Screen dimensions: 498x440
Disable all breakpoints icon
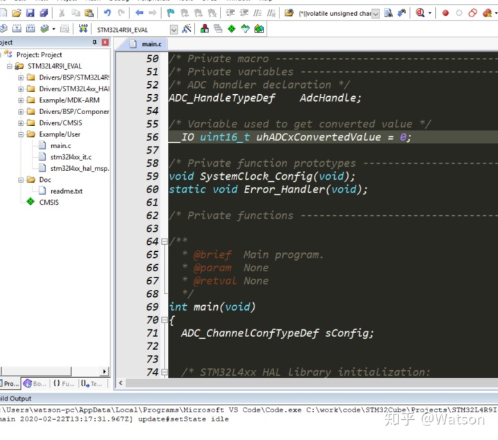pos(473,13)
